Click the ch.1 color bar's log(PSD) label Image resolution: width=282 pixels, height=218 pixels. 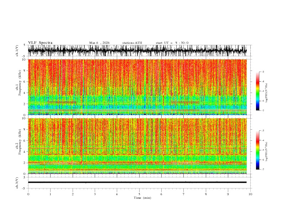(x=266, y=93)
